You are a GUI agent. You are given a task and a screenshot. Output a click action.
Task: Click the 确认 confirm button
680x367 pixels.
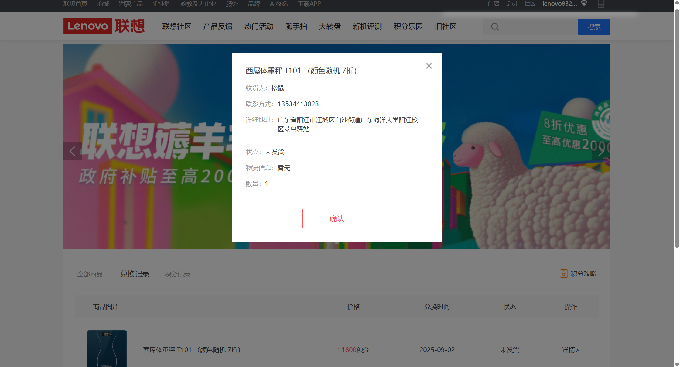[337, 218]
